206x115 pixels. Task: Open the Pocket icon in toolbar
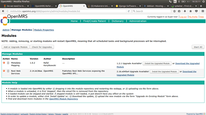(x=196, y=11)
